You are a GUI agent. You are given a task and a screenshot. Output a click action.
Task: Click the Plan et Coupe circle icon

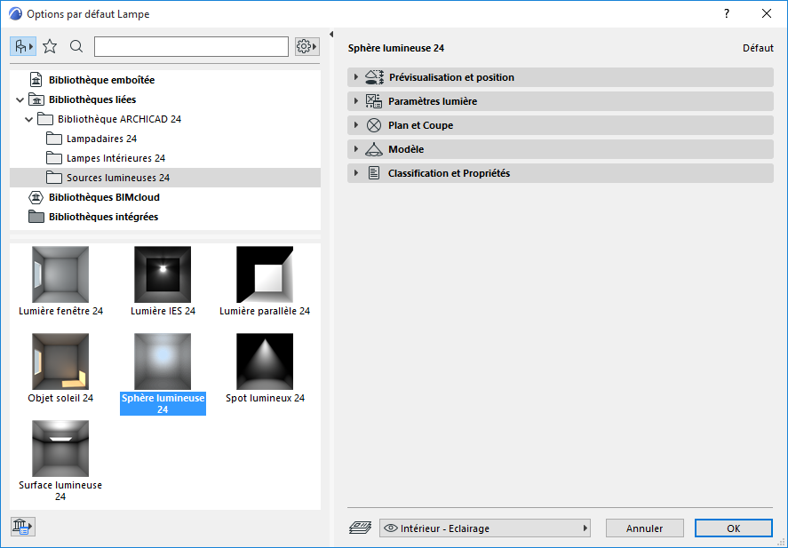375,125
